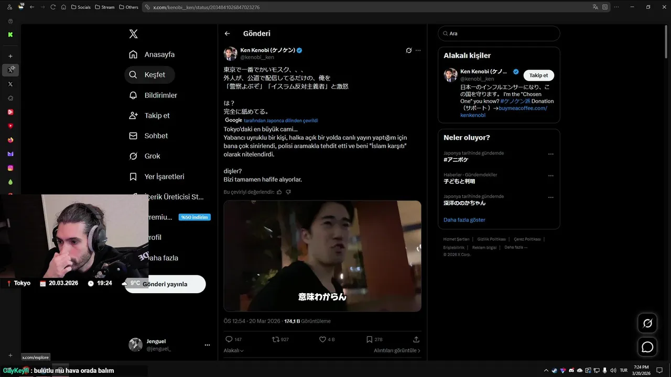Open options for the 子どもと判明 trend
The width and height of the screenshot is (671, 377).
pos(551,176)
